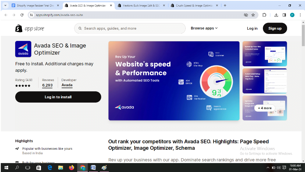Click the 'Out rank your competitors' heading

pos(188,145)
